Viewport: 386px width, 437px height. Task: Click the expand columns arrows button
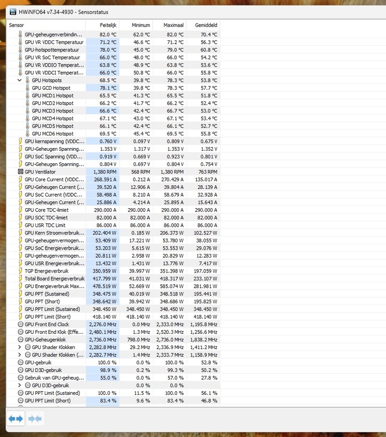(x=16, y=418)
